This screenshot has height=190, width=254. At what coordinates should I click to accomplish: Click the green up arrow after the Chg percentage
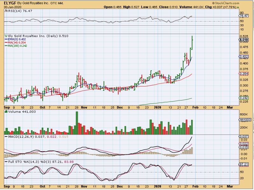click(x=238, y=7)
